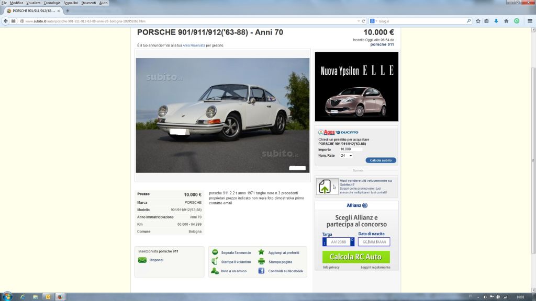The image size is (536, 301).
Task: Open the Segnalibri menu
Action: click(71, 3)
